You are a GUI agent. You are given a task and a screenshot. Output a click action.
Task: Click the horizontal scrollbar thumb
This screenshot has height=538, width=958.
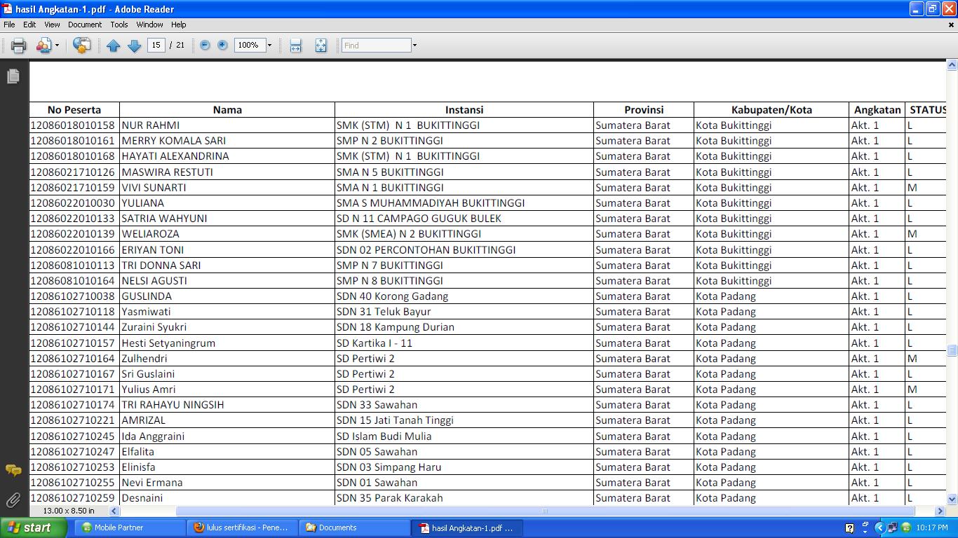(x=546, y=511)
